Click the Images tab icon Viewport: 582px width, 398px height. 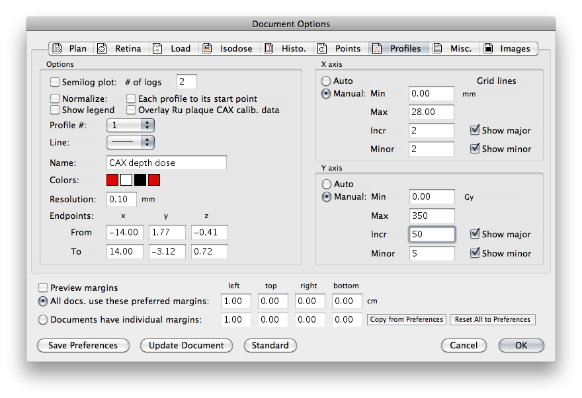(488, 48)
